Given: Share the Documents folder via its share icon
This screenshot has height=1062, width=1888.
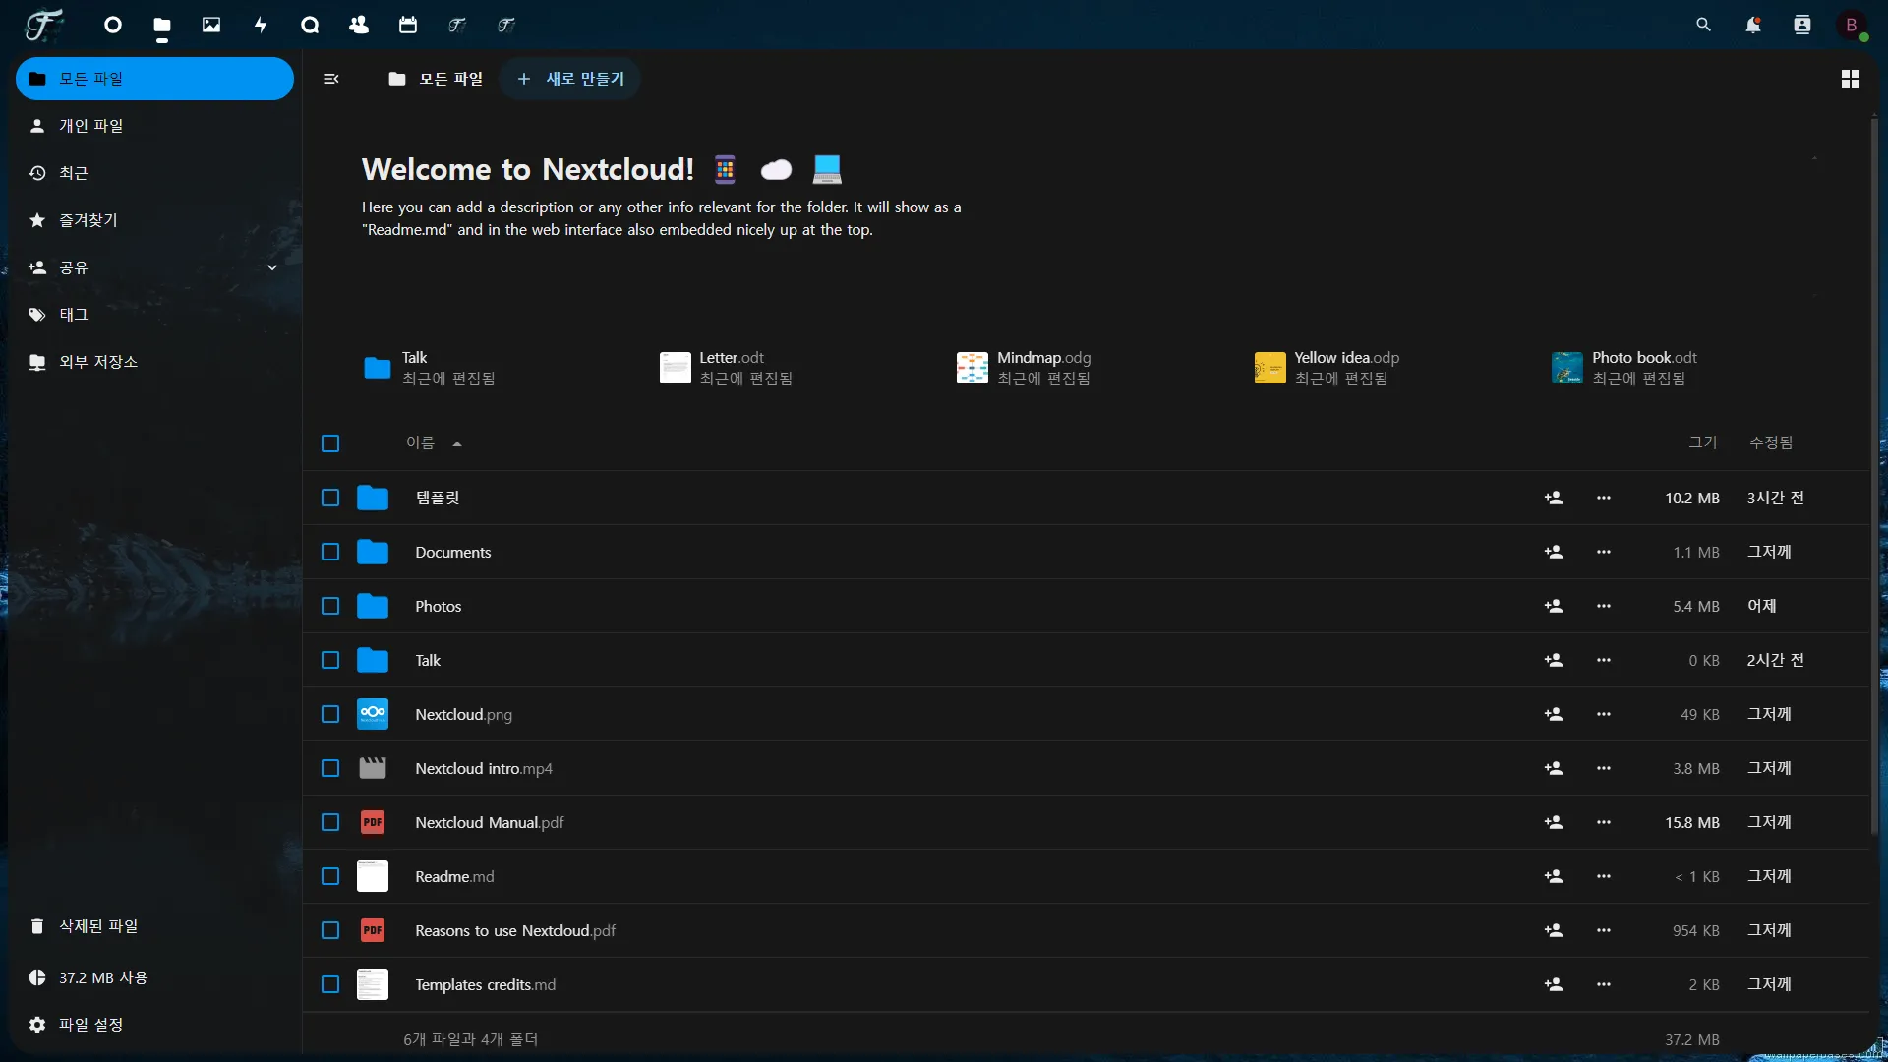Looking at the screenshot, I should [x=1555, y=552].
